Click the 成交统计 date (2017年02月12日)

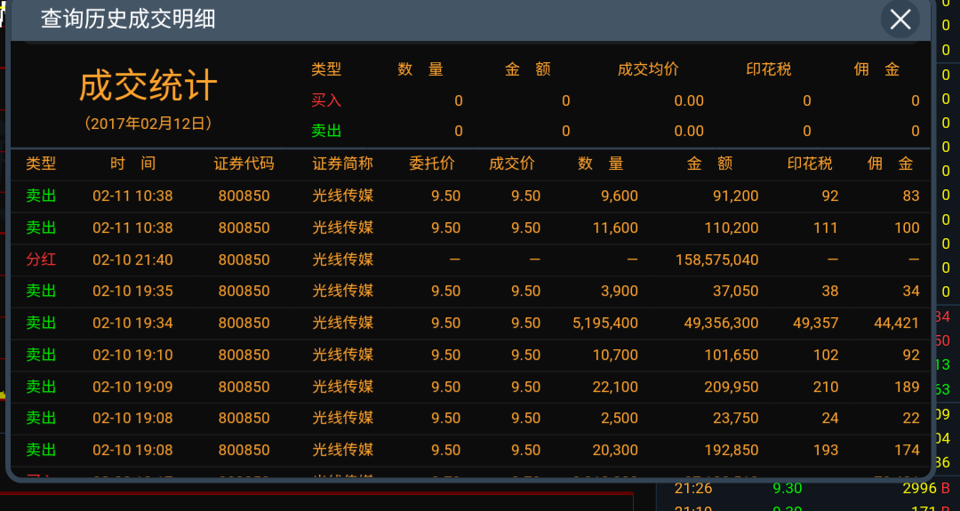click(x=148, y=124)
